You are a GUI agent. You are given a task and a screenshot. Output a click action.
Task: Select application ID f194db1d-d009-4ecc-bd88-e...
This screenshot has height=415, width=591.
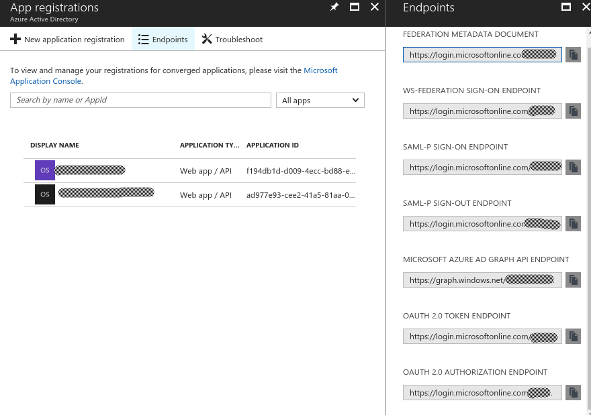301,171
